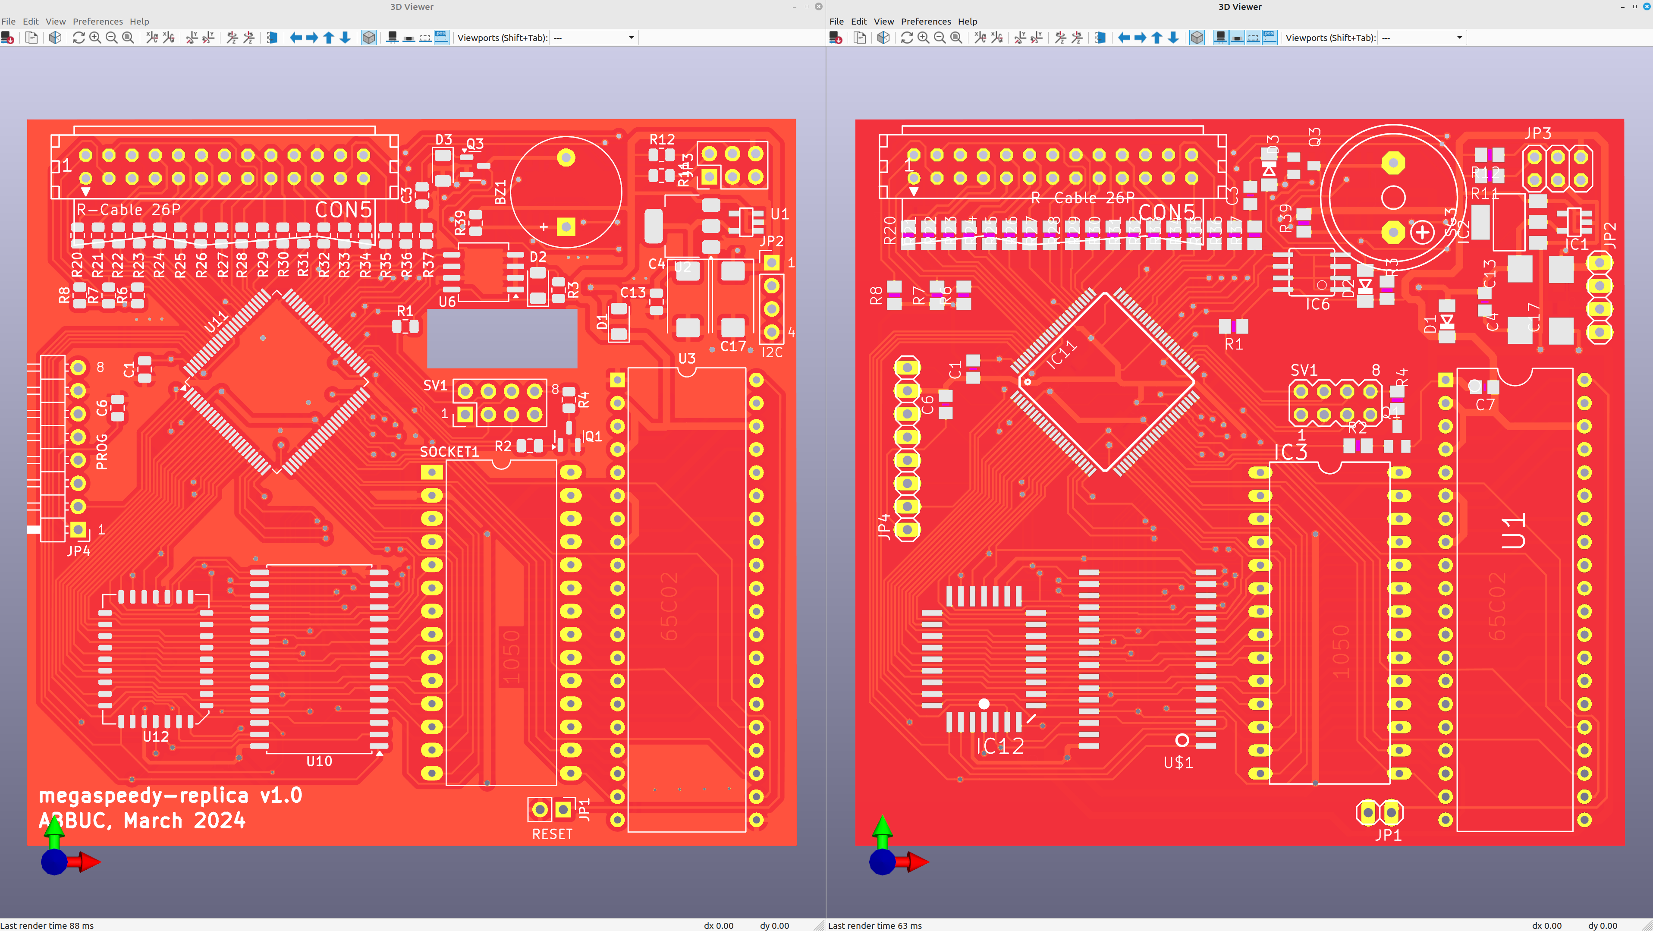Click zoom to fit in right viewer
The height and width of the screenshot is (931, 1653).
coord(956,38)
